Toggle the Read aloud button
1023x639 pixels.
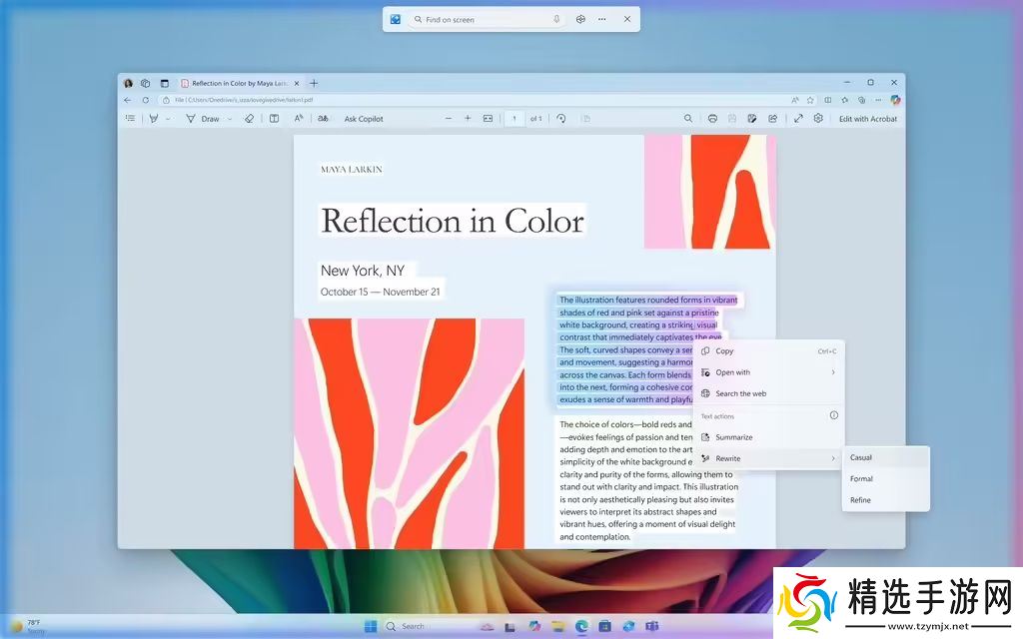pos(298,119)
